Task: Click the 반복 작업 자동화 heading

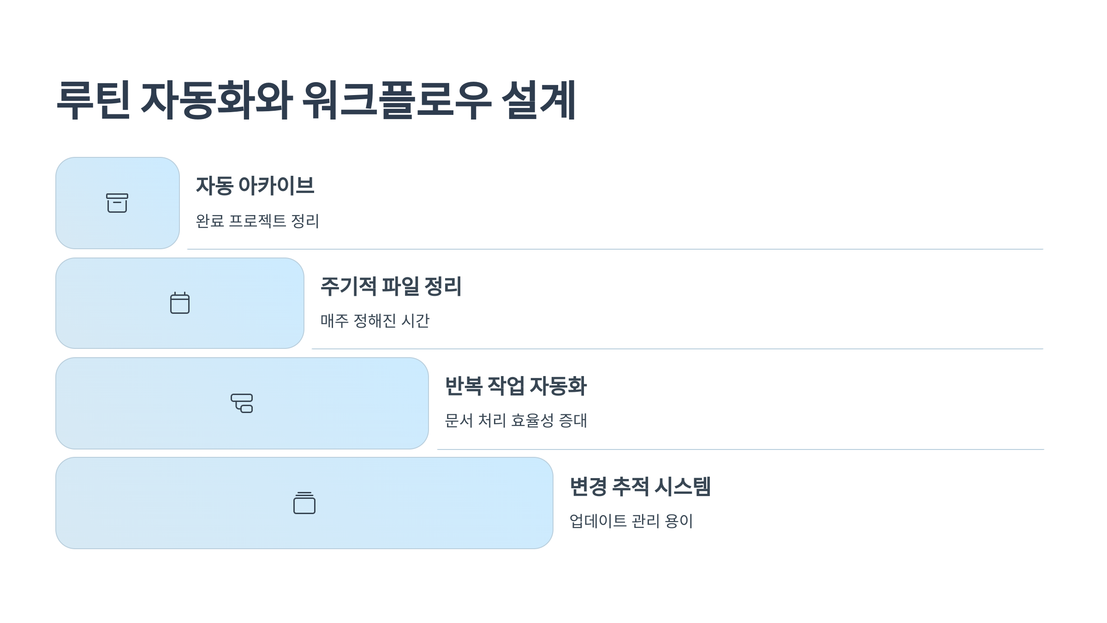Action: pyautogui.click(x=516, y=386)
